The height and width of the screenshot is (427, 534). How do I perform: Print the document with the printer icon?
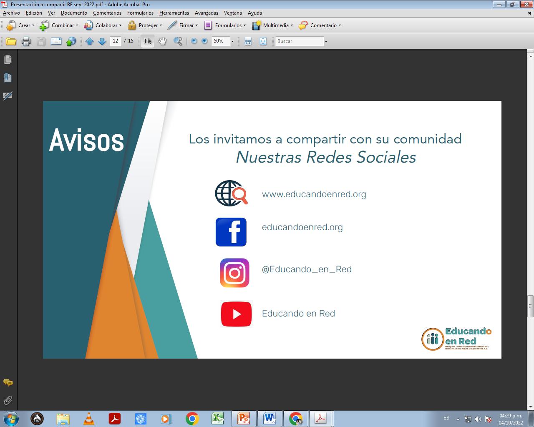[26, 41]
